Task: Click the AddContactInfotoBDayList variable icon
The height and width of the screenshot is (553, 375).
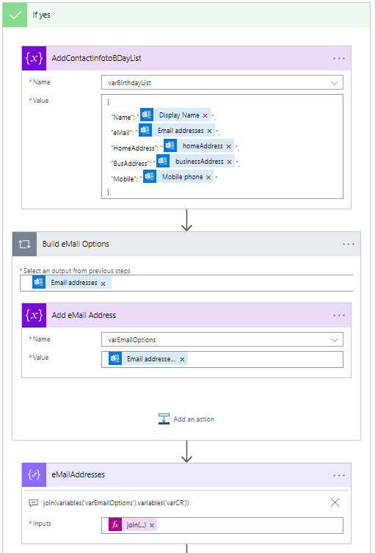Action: tap(34, 58)
